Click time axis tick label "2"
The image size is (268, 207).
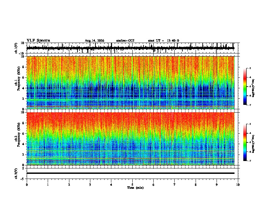click(69, 185)
